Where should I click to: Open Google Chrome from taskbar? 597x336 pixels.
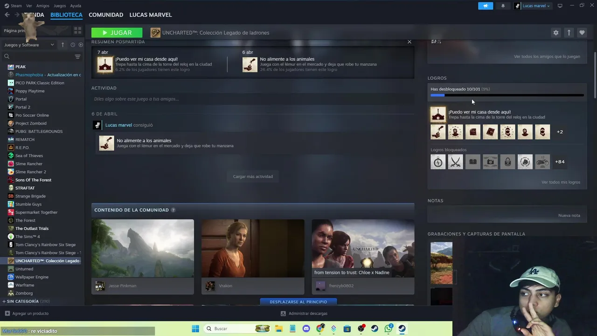tap(320, 329)
